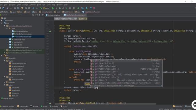Open the Refactor menu
The image size is (196, 110).
coord(32,5)
